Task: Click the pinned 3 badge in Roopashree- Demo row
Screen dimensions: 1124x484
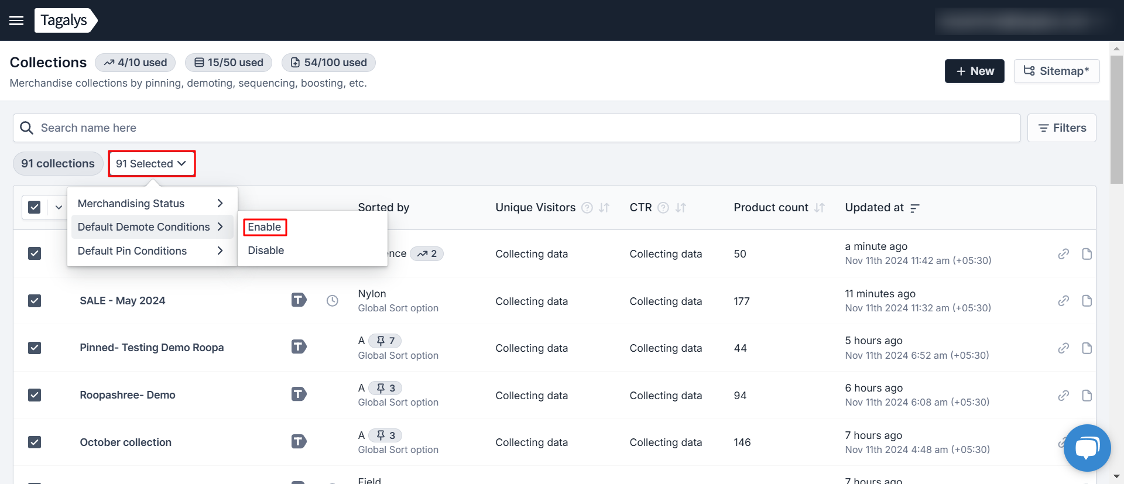Action: coord(385,388)
